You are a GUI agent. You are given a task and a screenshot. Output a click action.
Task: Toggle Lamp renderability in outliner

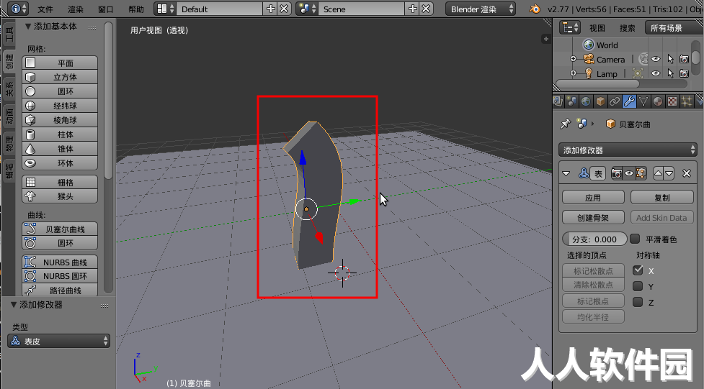684,73
